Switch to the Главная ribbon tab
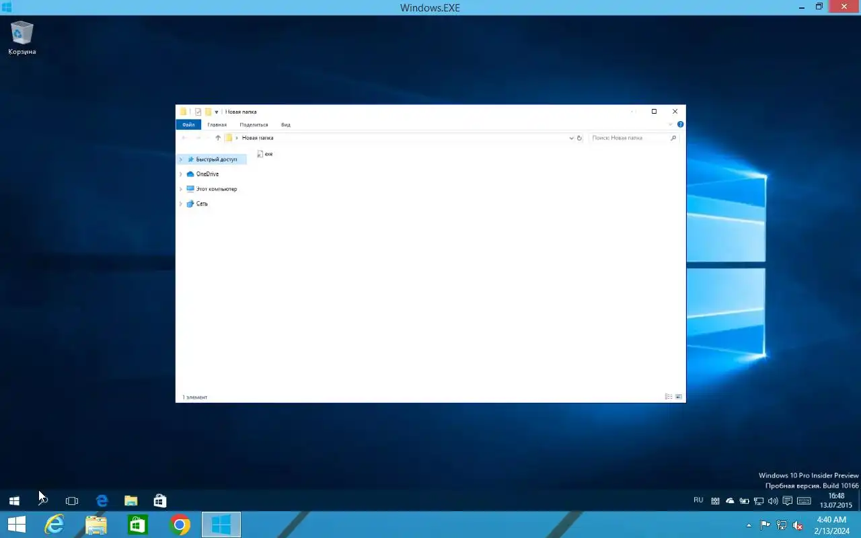The width and height of the screenshot is (861, 538). (217, 124)
